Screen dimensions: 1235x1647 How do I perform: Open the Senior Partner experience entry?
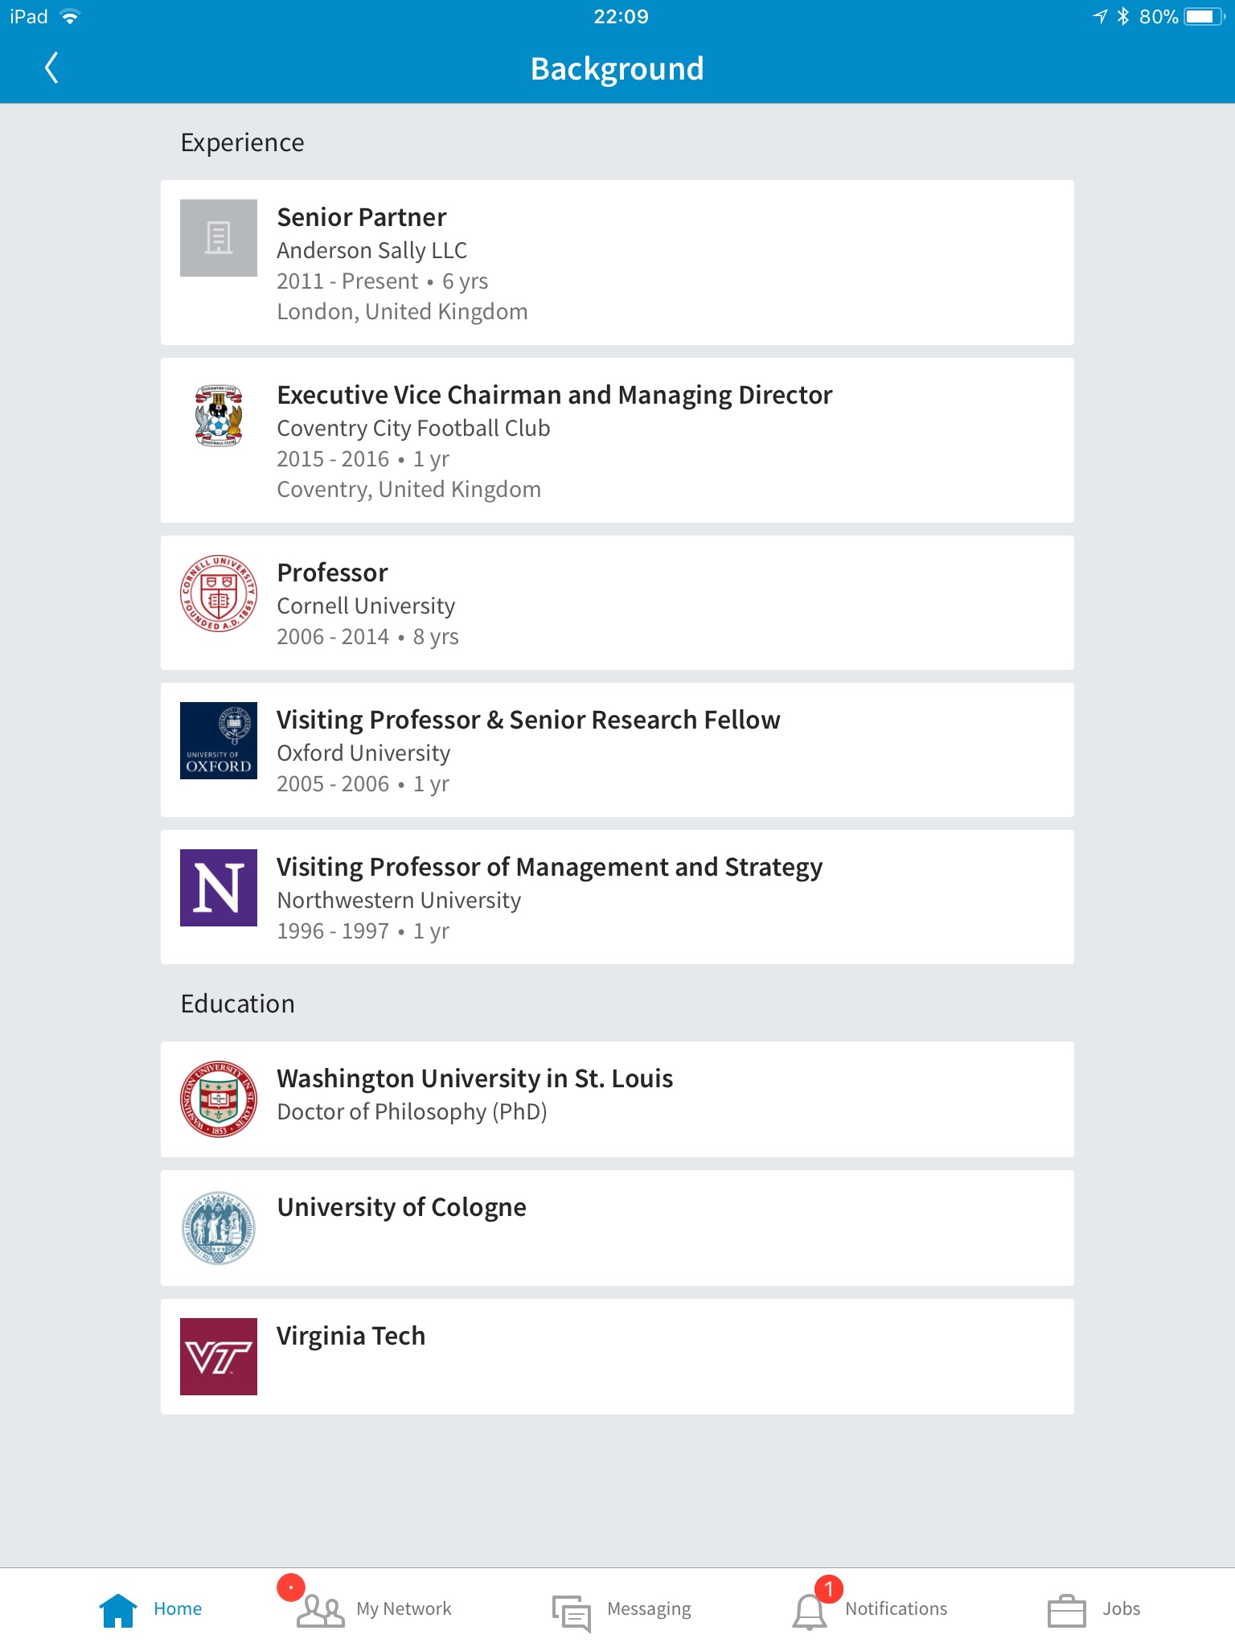click(x=617, y=263)
